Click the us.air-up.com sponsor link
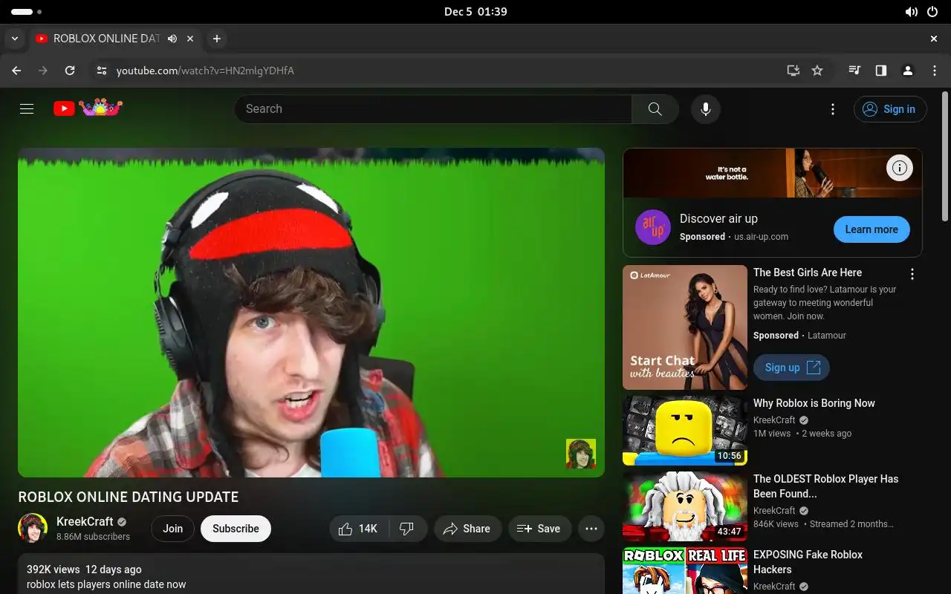 [762, 237]
